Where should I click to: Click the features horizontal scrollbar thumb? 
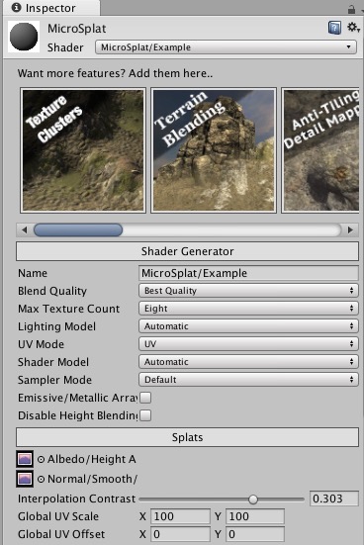(78, 229)
